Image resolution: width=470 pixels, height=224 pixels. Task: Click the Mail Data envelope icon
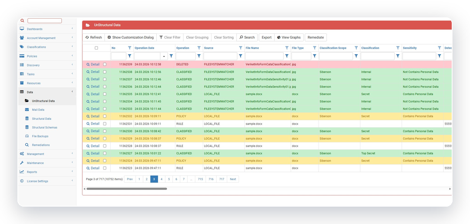pyautogui.click(x=27, y=110)
